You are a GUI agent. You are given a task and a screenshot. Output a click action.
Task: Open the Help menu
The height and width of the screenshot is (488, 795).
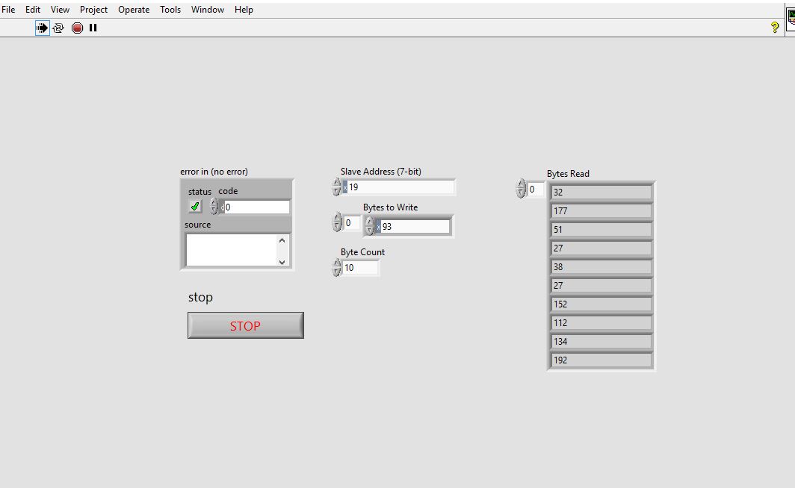244,10
